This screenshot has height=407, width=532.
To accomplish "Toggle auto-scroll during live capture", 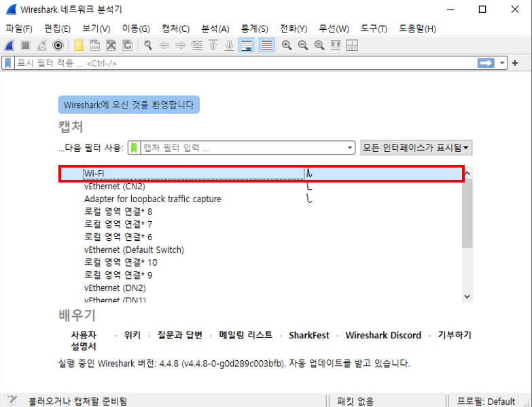I will click(246, 45).
